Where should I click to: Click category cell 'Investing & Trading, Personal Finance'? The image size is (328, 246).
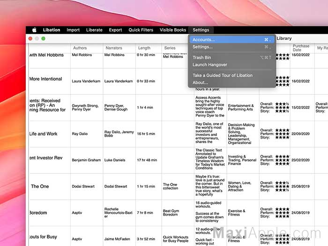click(x=243, y=160)
